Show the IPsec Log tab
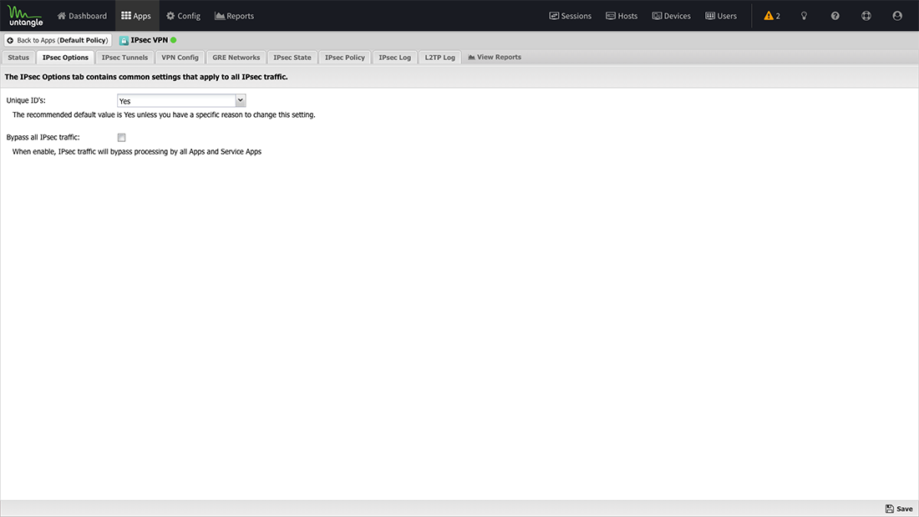This screenshot has width=919, height=517. [x=394, y=58]
